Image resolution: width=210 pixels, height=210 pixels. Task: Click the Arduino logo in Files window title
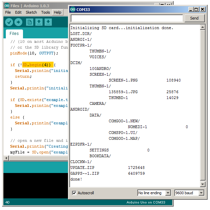click(7, 5)
